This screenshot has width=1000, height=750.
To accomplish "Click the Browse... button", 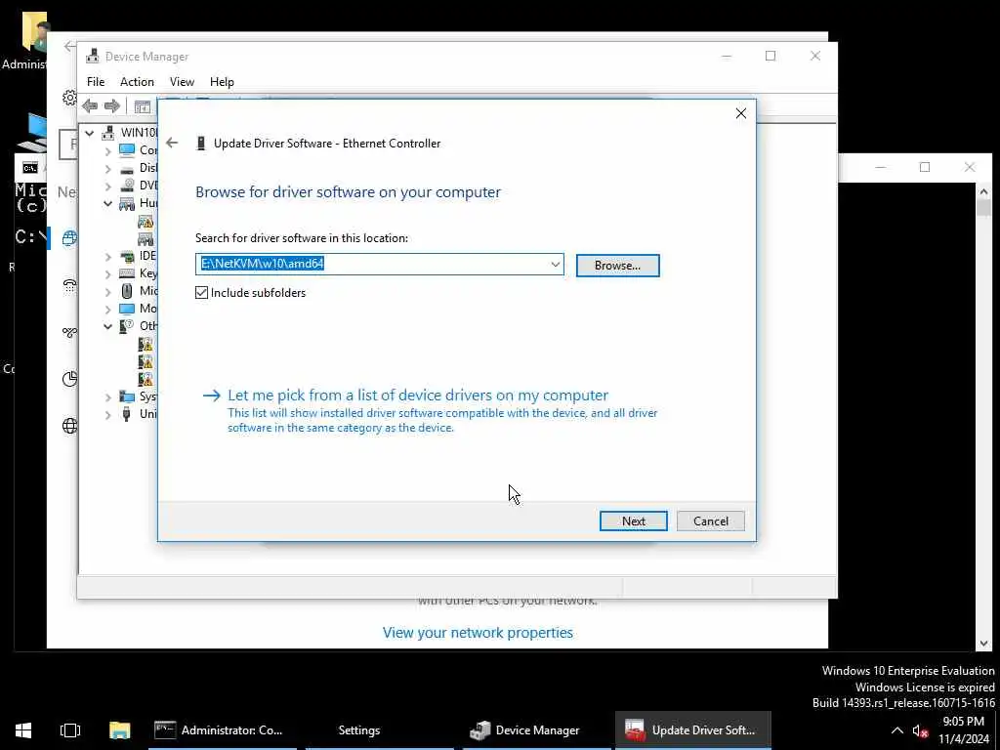I will pos(617,266).
